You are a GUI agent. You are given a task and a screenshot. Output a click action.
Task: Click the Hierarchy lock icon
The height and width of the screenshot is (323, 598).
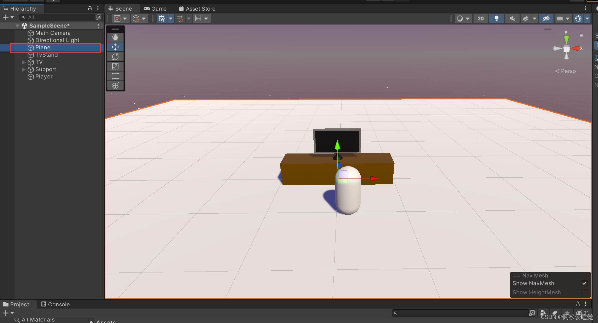tap(90, 8)
